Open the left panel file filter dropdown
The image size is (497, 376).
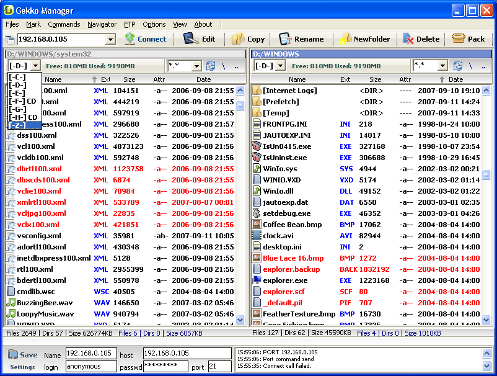coord(197,66)
